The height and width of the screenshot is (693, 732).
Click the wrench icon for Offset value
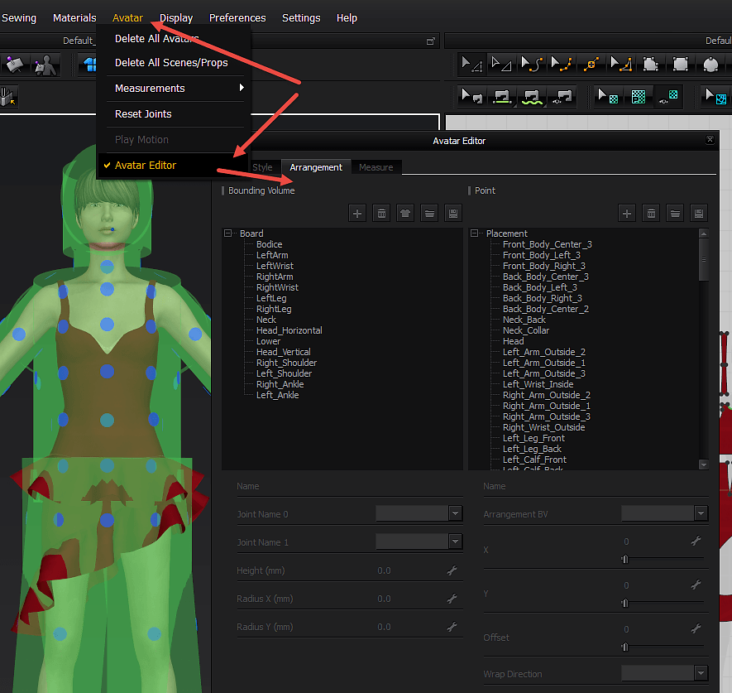click(696, 628)
